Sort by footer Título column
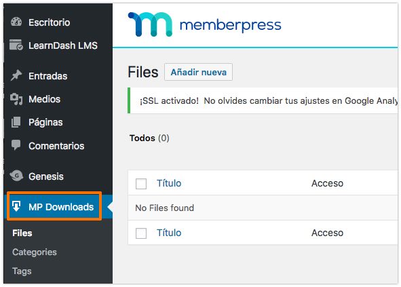The image size is (401, 287). (169, 233)
